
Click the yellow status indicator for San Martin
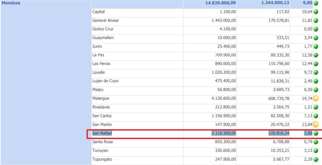316,125
